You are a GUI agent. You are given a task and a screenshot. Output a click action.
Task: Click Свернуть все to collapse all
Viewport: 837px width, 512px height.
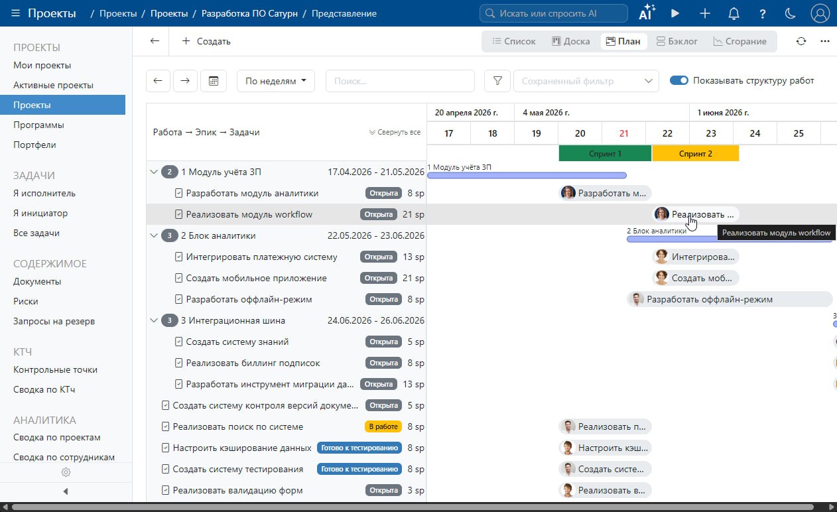point(395,132)
